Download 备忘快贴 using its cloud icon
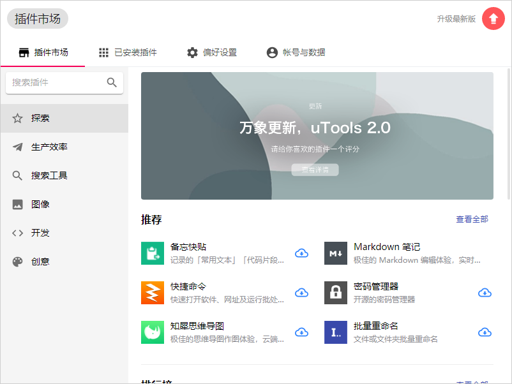This screenshot has height=384, width=512. (x=301, y=253)
